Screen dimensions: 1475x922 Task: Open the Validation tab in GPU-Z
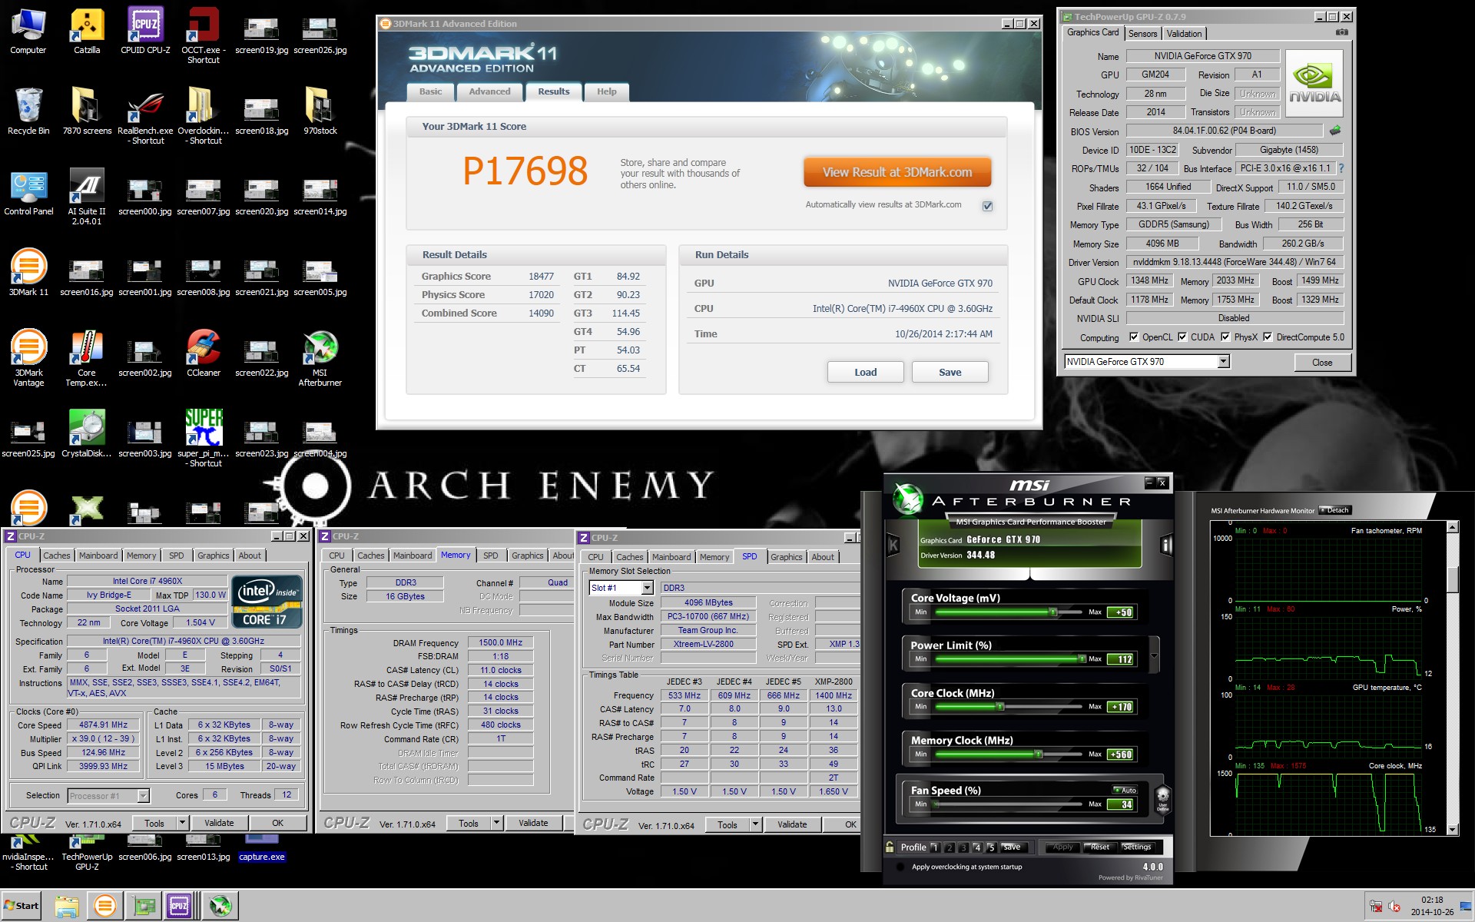(x=1184, y=33)
